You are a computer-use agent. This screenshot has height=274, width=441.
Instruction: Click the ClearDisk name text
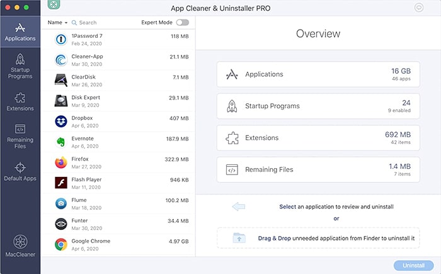(84, 77)
